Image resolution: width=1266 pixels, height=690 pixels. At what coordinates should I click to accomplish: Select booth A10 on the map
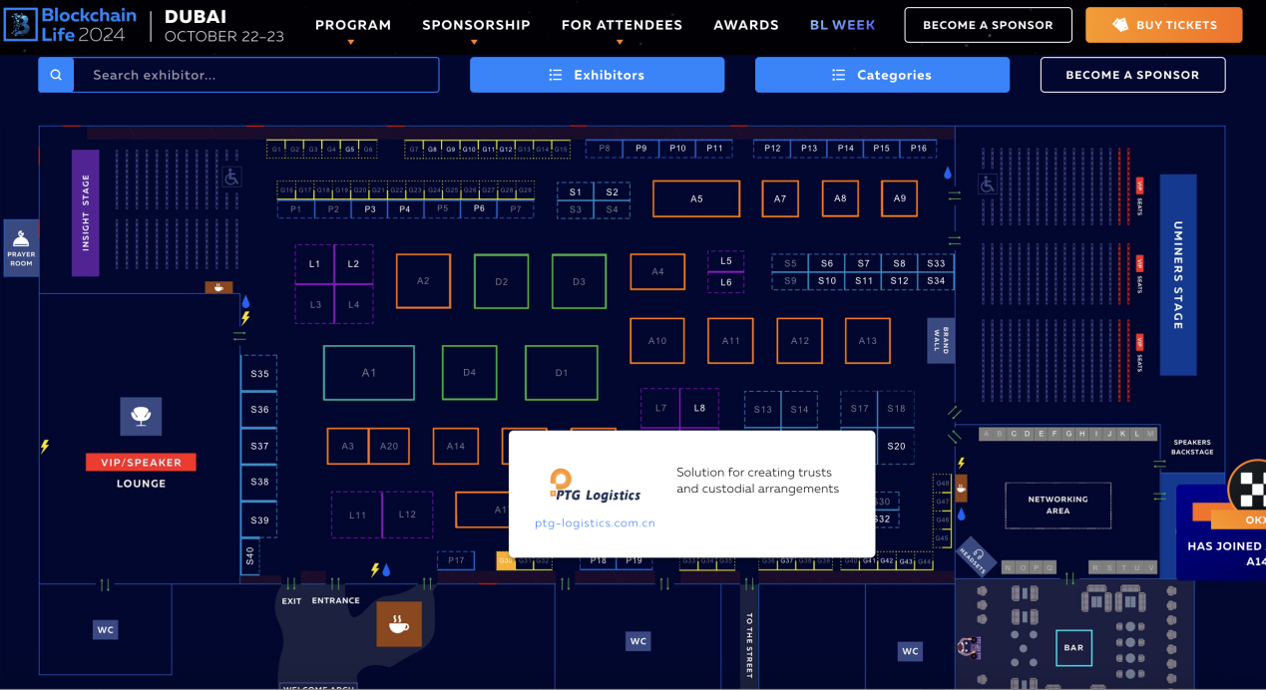pos(657,341)
